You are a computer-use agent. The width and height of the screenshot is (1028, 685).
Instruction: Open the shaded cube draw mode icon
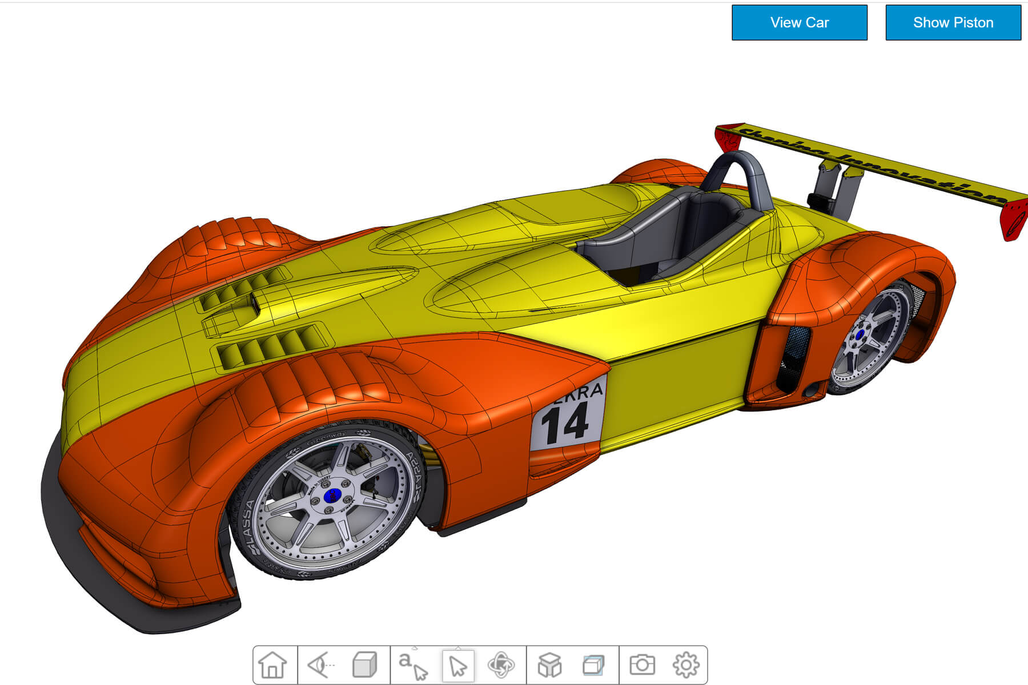(x=364, y=665)
